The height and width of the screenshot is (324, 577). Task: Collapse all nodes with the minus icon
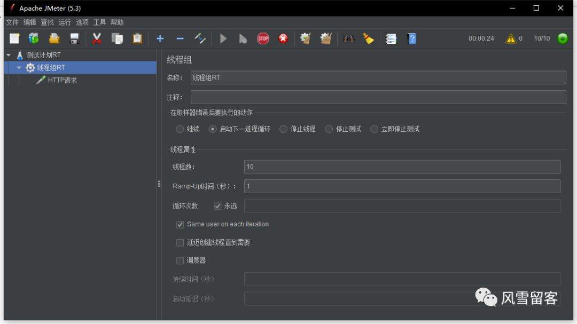click(180, 38)
